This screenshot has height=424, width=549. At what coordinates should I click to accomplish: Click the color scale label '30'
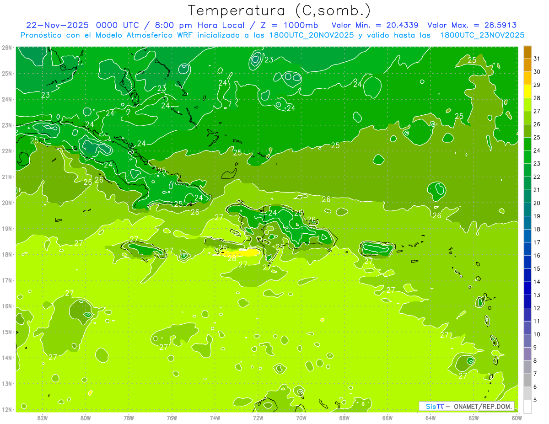pyautogui.click(x=537, y=72)
